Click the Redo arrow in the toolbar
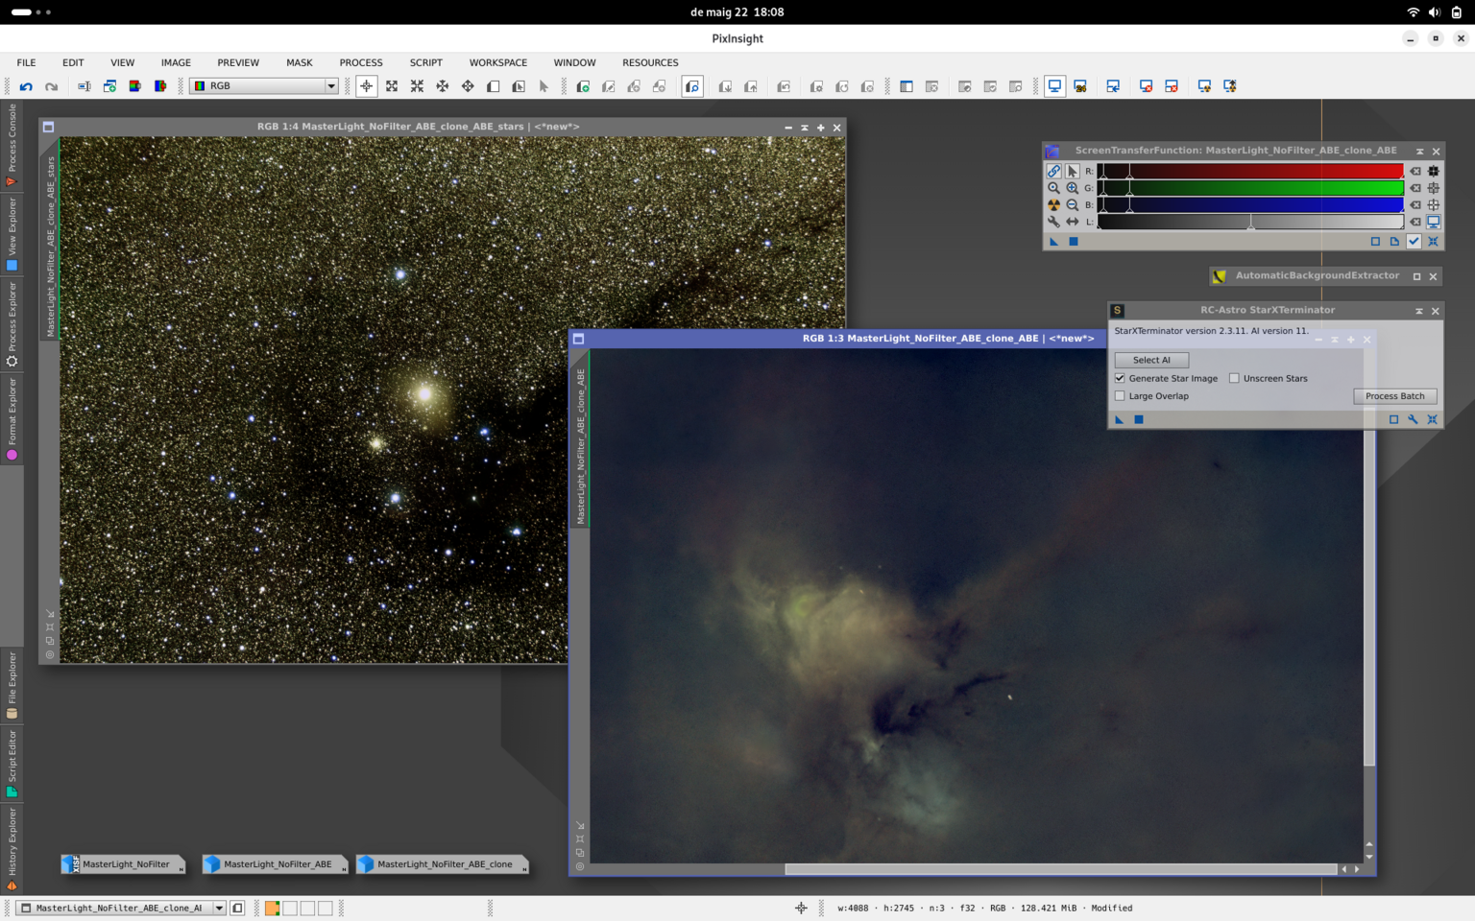 pos(52,86)
